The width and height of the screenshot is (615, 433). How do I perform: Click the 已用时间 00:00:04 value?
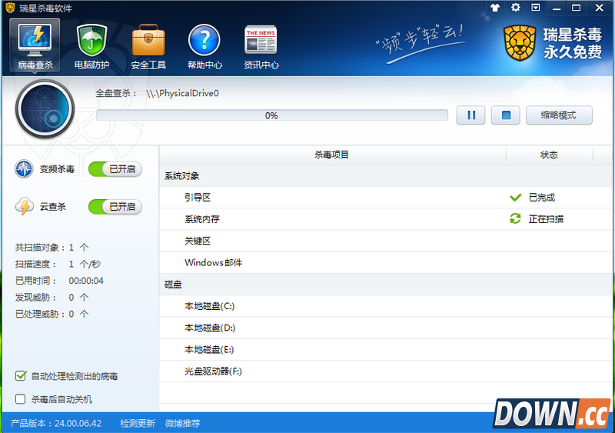[x=86, y=281]
